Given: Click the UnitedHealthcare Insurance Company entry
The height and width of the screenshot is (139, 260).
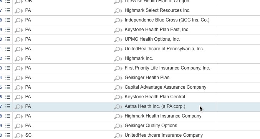Looking at the screenshot, I should click(164, 135).
